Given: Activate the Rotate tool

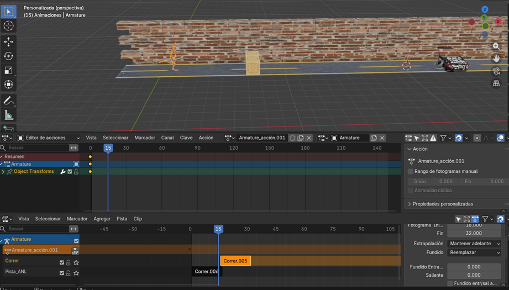Looking at the screenshot, I should pyautogui.click(x=8, y=56).
